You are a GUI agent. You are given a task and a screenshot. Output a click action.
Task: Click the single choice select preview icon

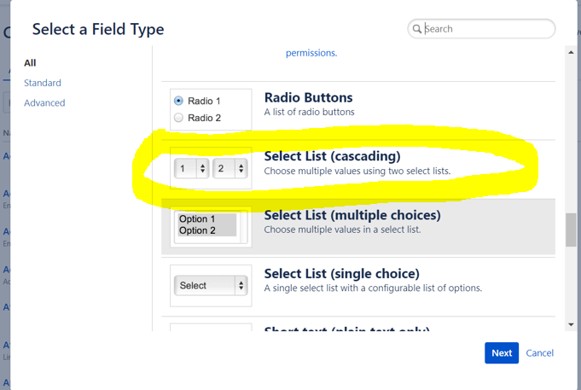pos(211,285)
